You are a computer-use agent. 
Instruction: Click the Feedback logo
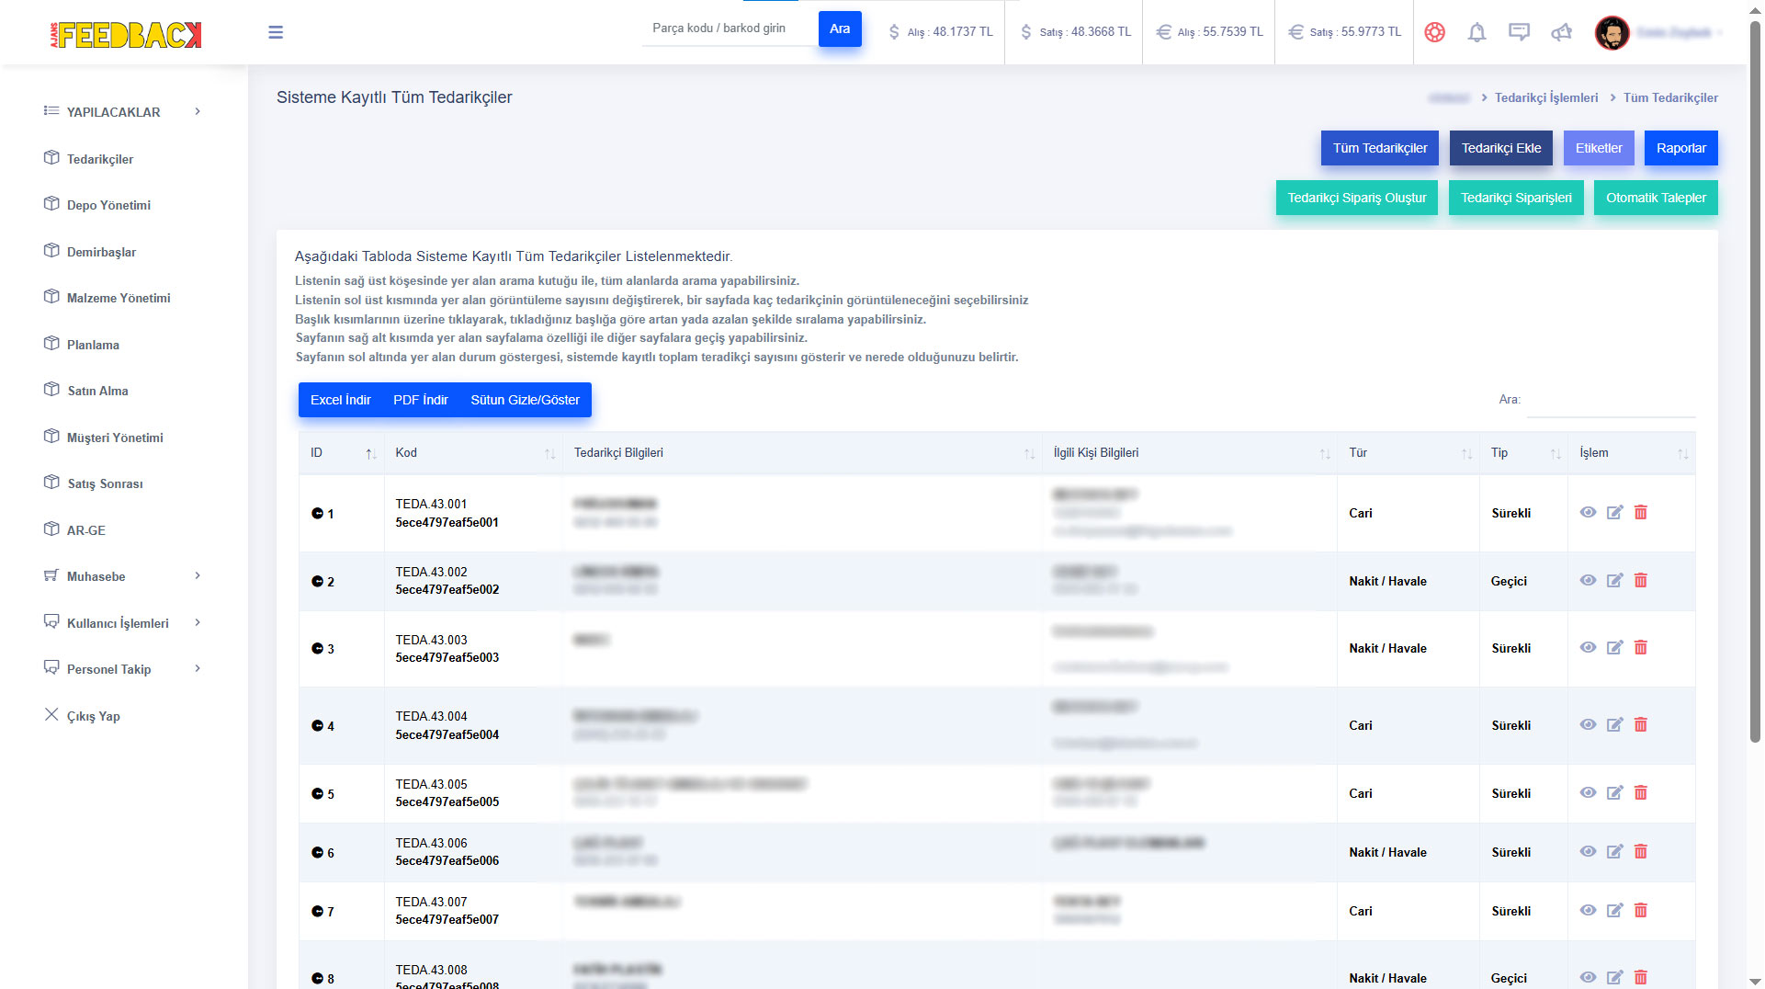(126, 35)
